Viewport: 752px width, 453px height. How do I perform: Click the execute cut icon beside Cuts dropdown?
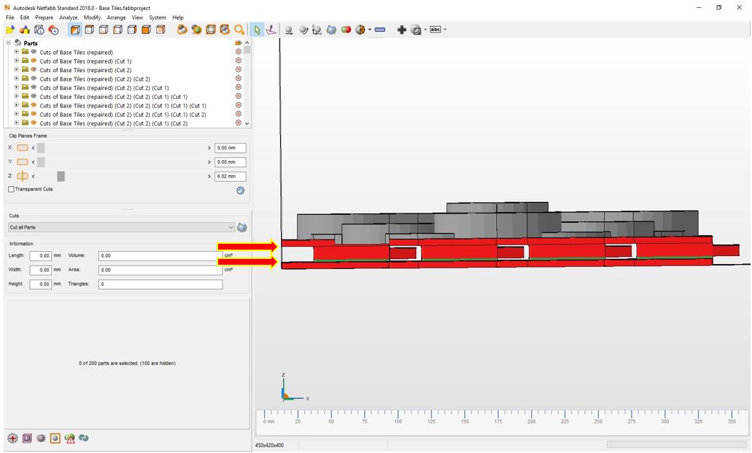pos(242,227)
